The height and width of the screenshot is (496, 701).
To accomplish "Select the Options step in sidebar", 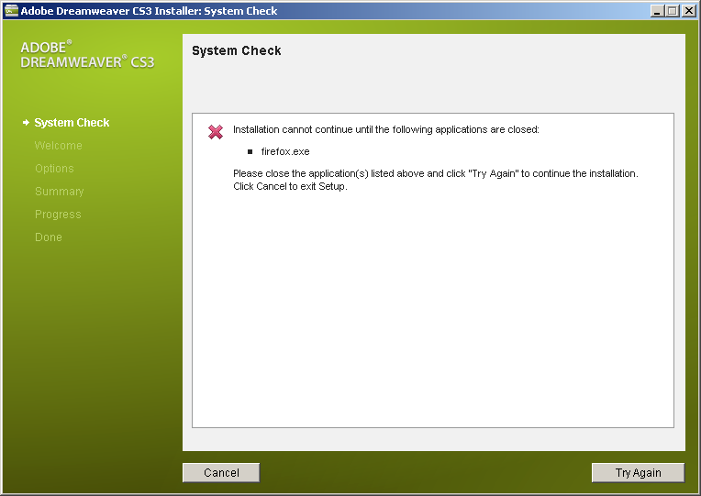I will [x=54, y=169].
